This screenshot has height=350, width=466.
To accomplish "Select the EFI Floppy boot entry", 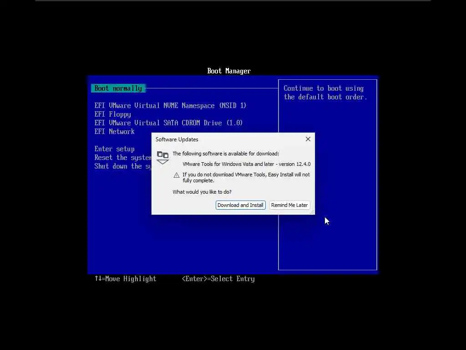I will 113,114.
